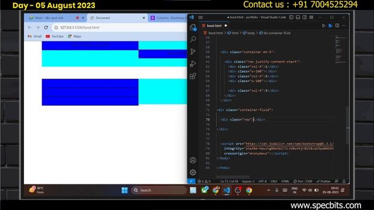Close the Meet tab in Chrome
The height and width of the screenshot is (210, 374).
(83, 18)
